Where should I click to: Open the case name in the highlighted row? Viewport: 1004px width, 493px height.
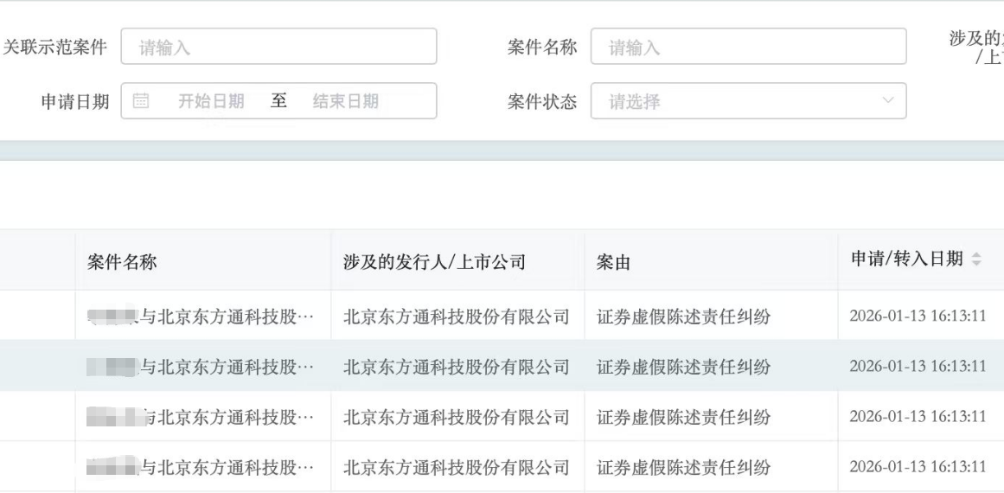(x=201, y=367)
